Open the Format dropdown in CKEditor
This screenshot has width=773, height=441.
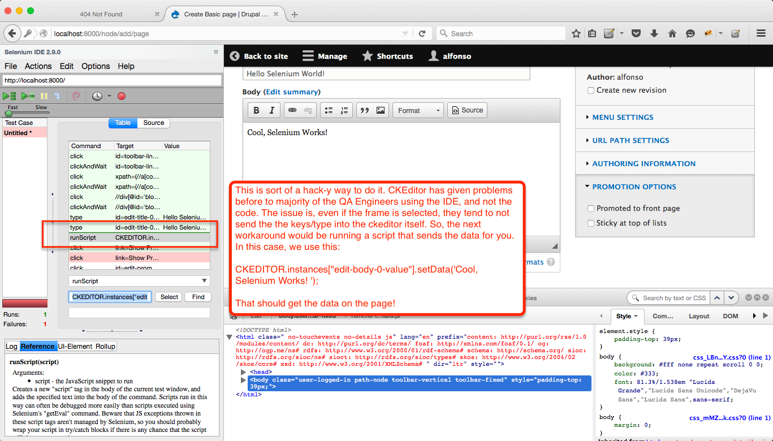(x=418, y=110)
